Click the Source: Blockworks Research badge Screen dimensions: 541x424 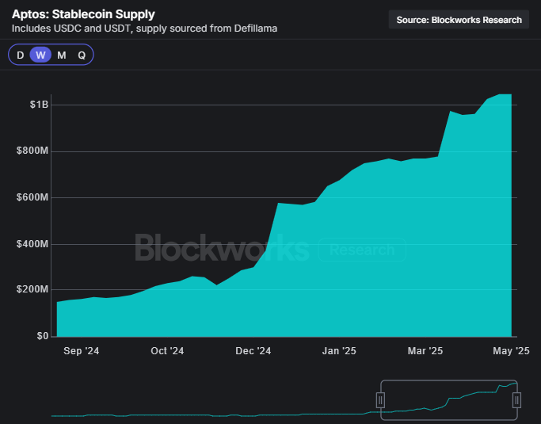pyautogui.click(x=459, y=20)
